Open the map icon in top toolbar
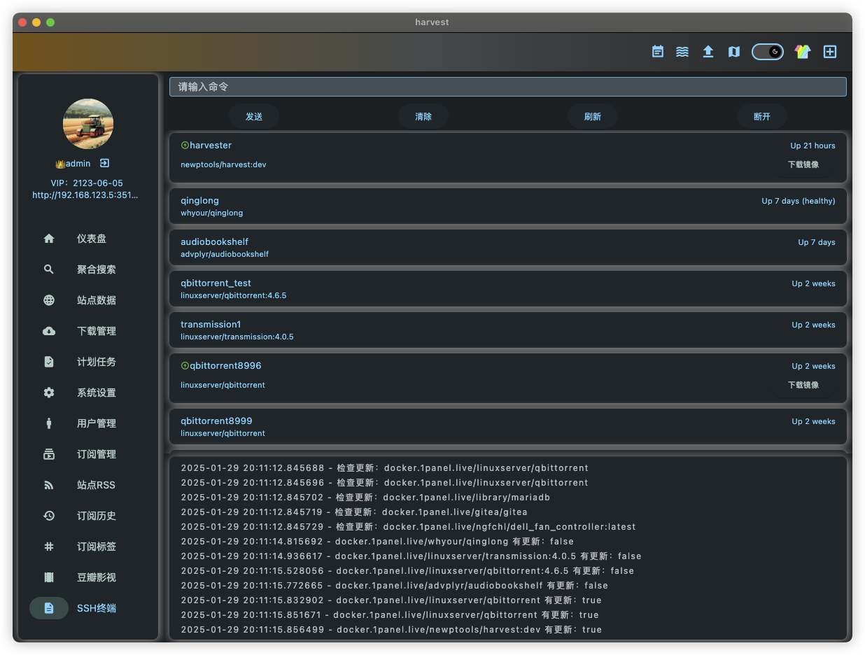Viewport: 865px width, 655px height. [733, 52]
